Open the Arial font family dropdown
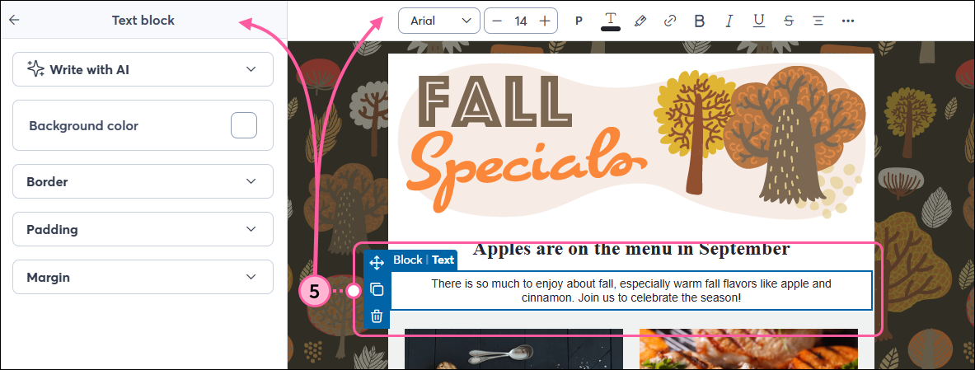Screen dimensions: 975x370 tap(439, 21)
